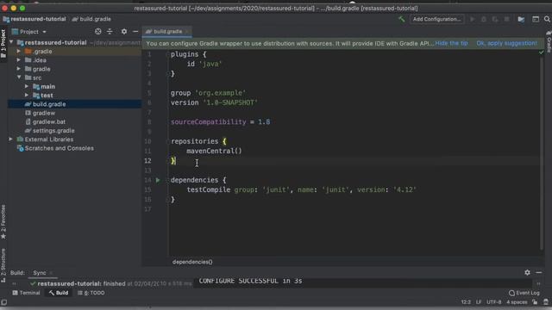Open Project panel settings gear

click(x=124, y=32)
